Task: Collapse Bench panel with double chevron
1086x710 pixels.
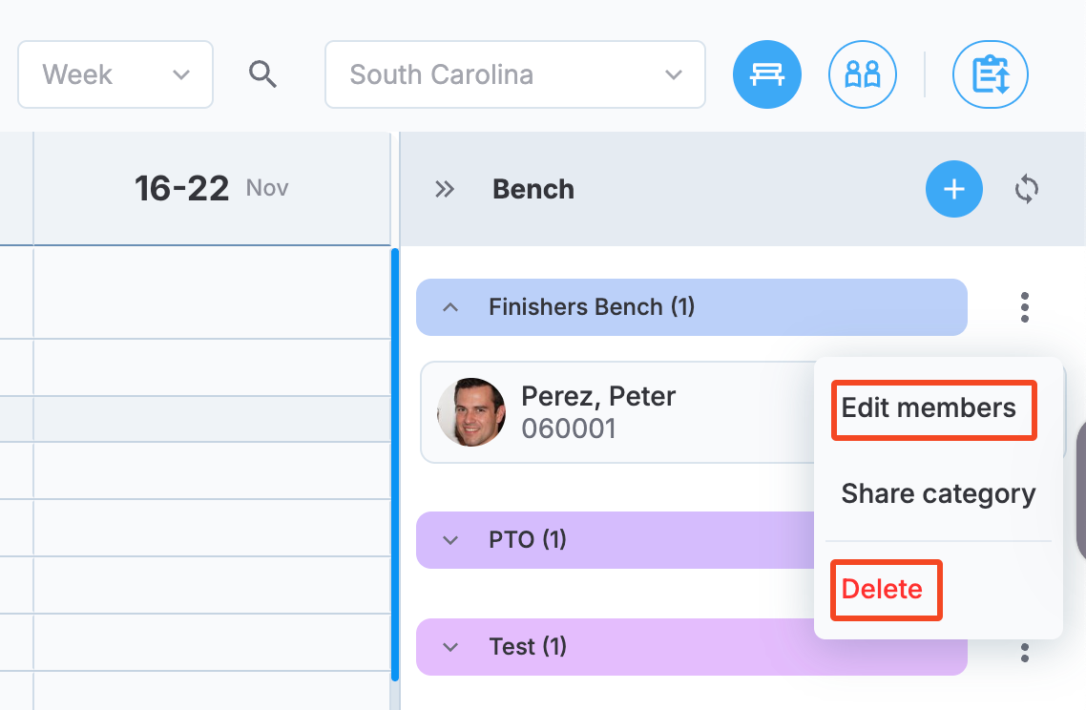Action: click(444, 189)
